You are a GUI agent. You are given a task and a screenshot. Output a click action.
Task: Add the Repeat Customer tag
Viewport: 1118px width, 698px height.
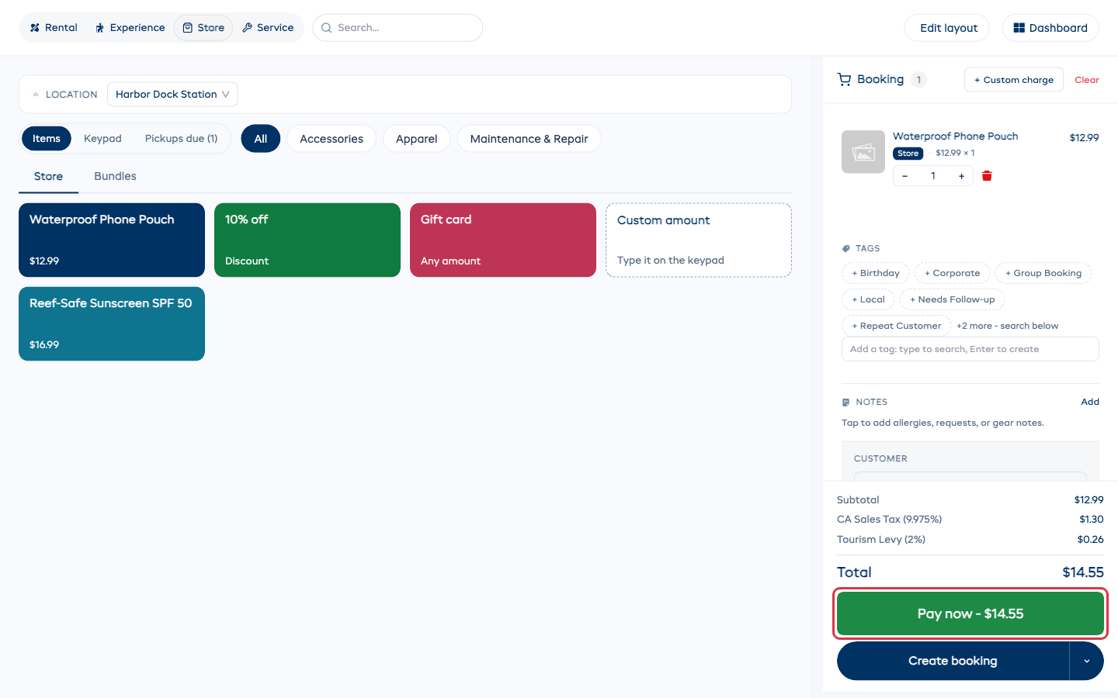897,326
